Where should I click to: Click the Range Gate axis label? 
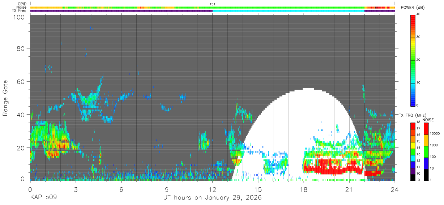click(5, 99)
